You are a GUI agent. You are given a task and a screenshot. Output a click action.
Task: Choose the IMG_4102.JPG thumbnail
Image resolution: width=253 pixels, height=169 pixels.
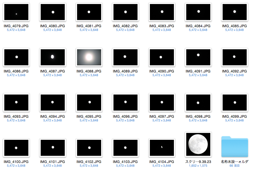click(89, 148)
